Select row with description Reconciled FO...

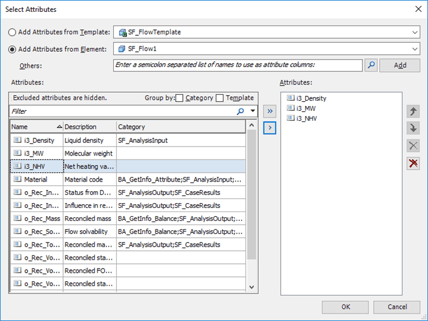[x=128, y=271]
